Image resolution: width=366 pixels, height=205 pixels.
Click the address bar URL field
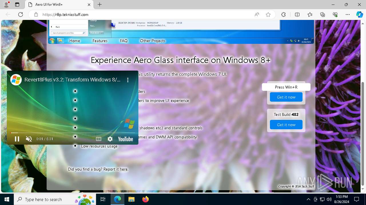[143, 15]
